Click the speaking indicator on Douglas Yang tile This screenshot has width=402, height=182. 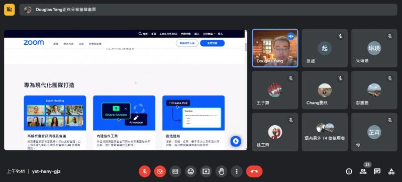click(291, 36)
